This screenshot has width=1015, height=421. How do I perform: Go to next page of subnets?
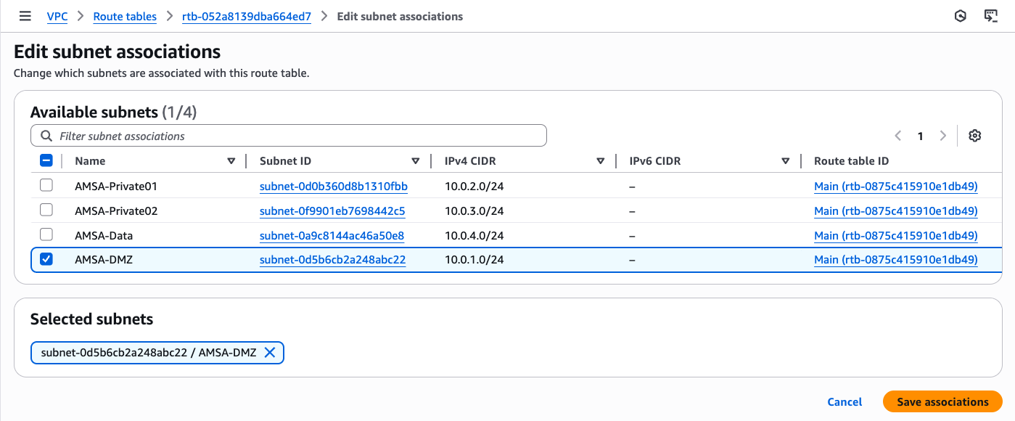(x=942, y=136)
